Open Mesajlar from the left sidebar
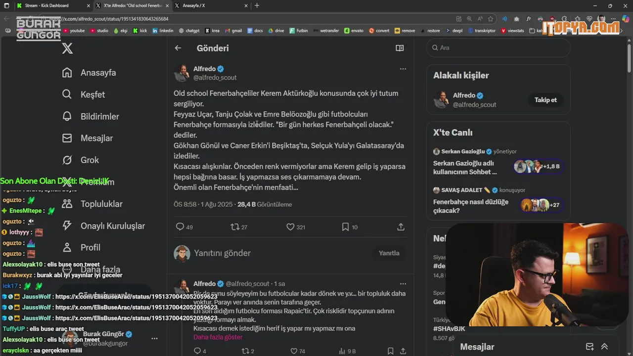The height and width of the screenshot is (356, 633). click(87, 138)
